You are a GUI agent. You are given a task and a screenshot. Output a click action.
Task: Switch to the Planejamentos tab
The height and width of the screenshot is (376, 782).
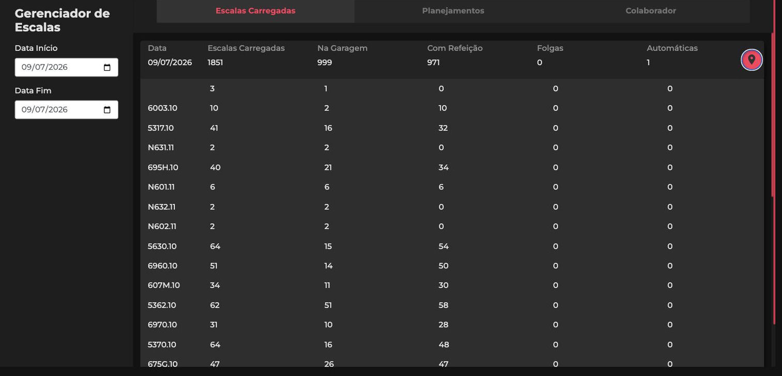453,11
